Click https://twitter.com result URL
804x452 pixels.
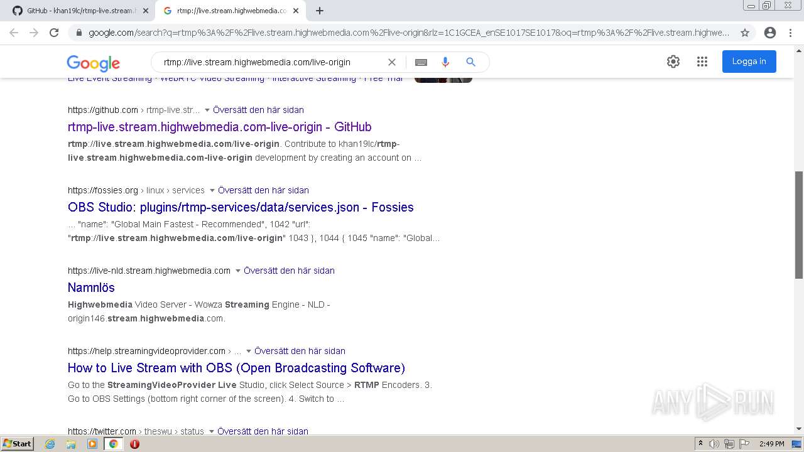tap(102, 431)
